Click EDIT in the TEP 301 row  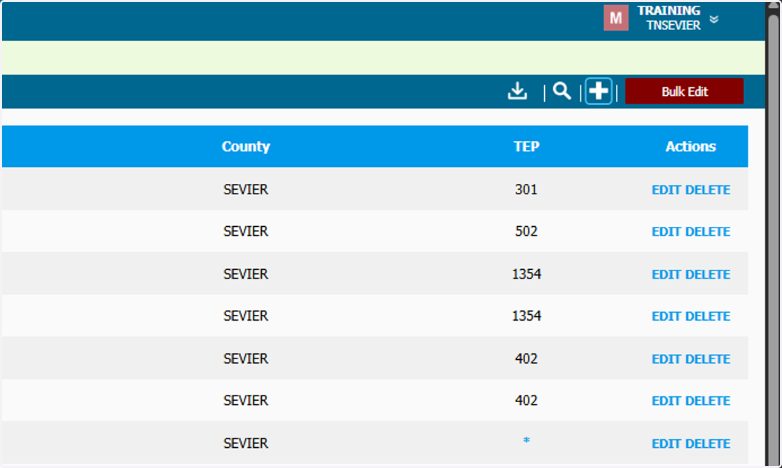tap(667, 190)
